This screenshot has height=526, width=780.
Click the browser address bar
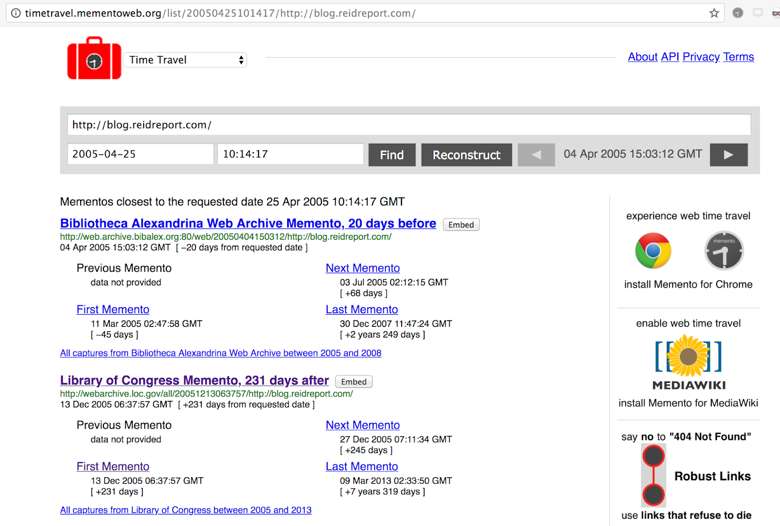tap(366, 13)
